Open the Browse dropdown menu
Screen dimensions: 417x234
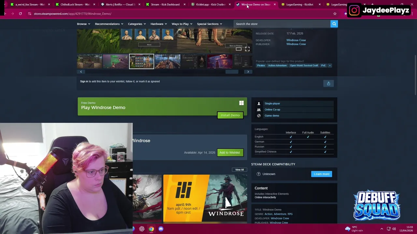pos(83,24)
